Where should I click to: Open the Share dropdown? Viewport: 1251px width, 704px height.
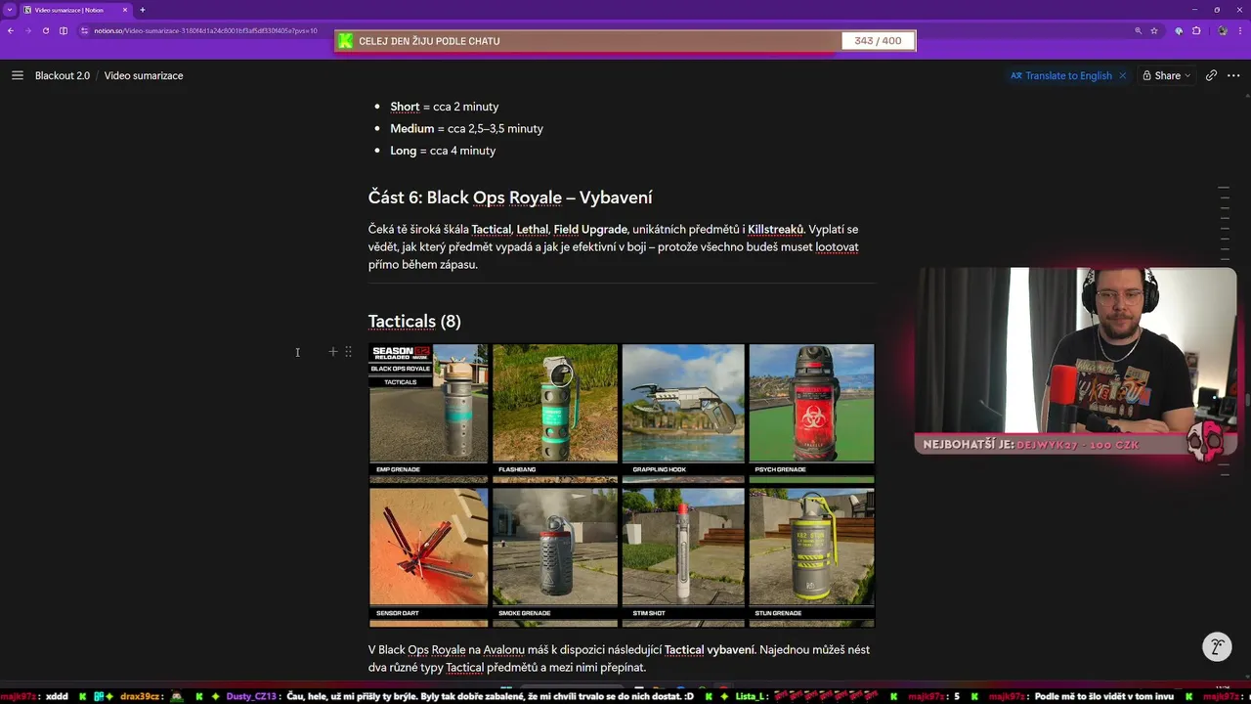coord(1167,75)
